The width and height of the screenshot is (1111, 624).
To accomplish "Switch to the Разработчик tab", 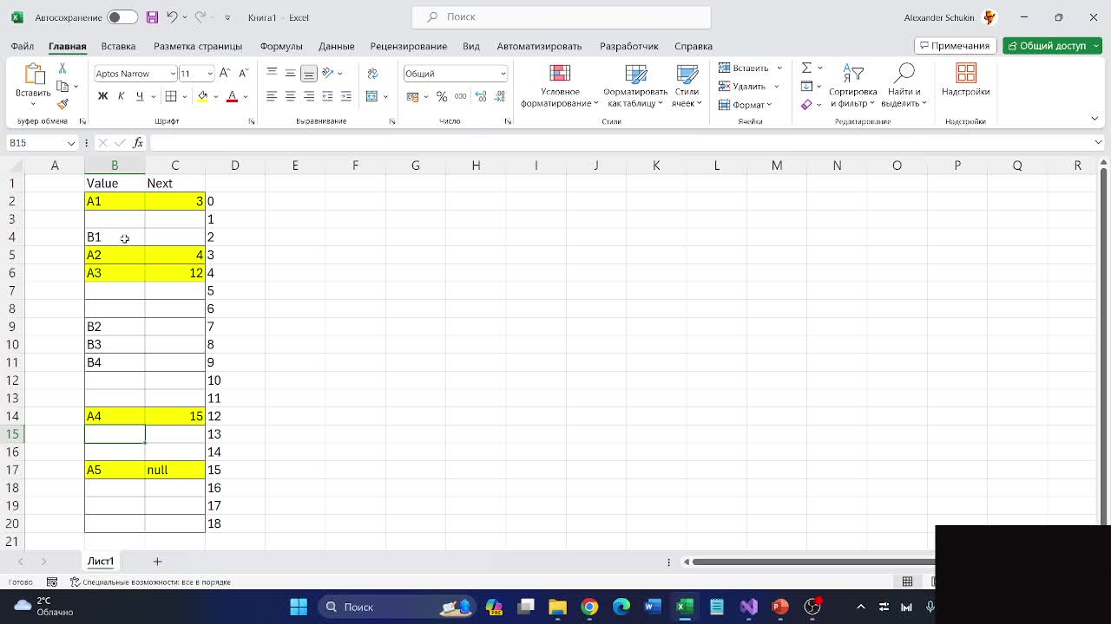I will point(629,46).
